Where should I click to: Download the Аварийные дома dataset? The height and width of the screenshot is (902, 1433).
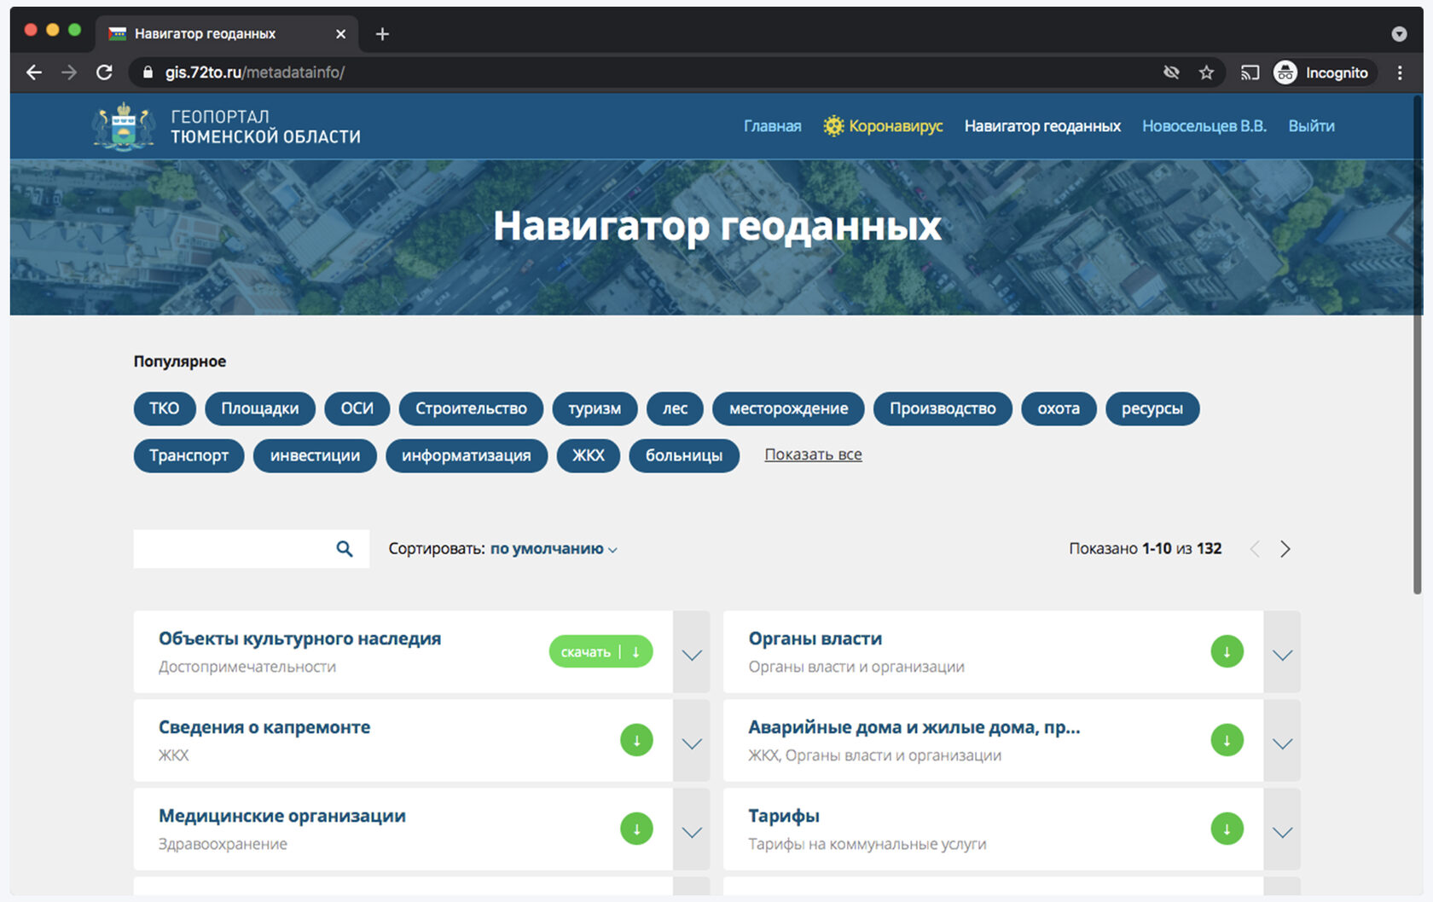[1227, 740]
